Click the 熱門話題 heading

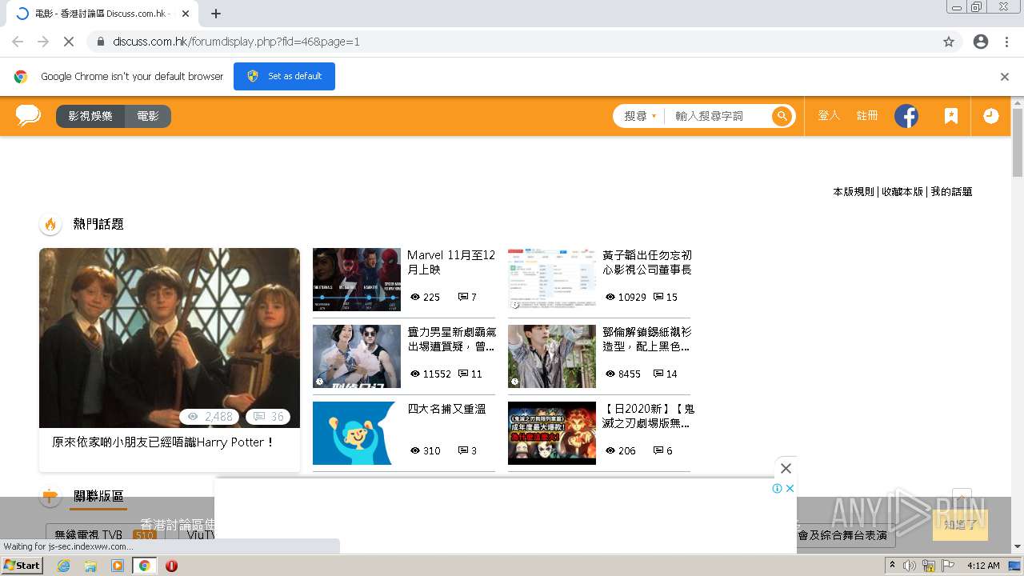[98, 224]
